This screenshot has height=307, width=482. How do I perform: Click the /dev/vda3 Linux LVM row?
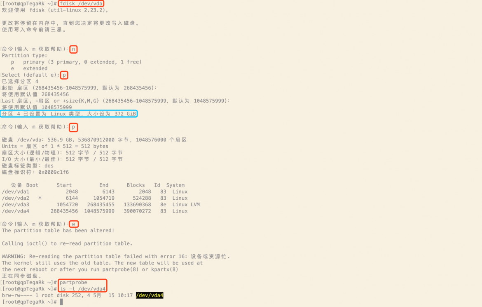(101, 205)
